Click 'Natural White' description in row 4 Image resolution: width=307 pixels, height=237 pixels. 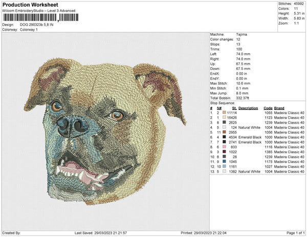click(x=249, y=127)
